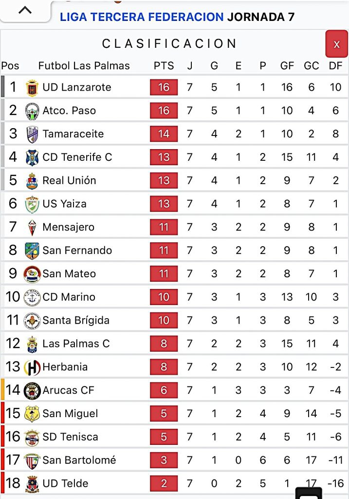Open CD Marino team row
The width and height of the screenshot is (349, 499).
point(69,297)
